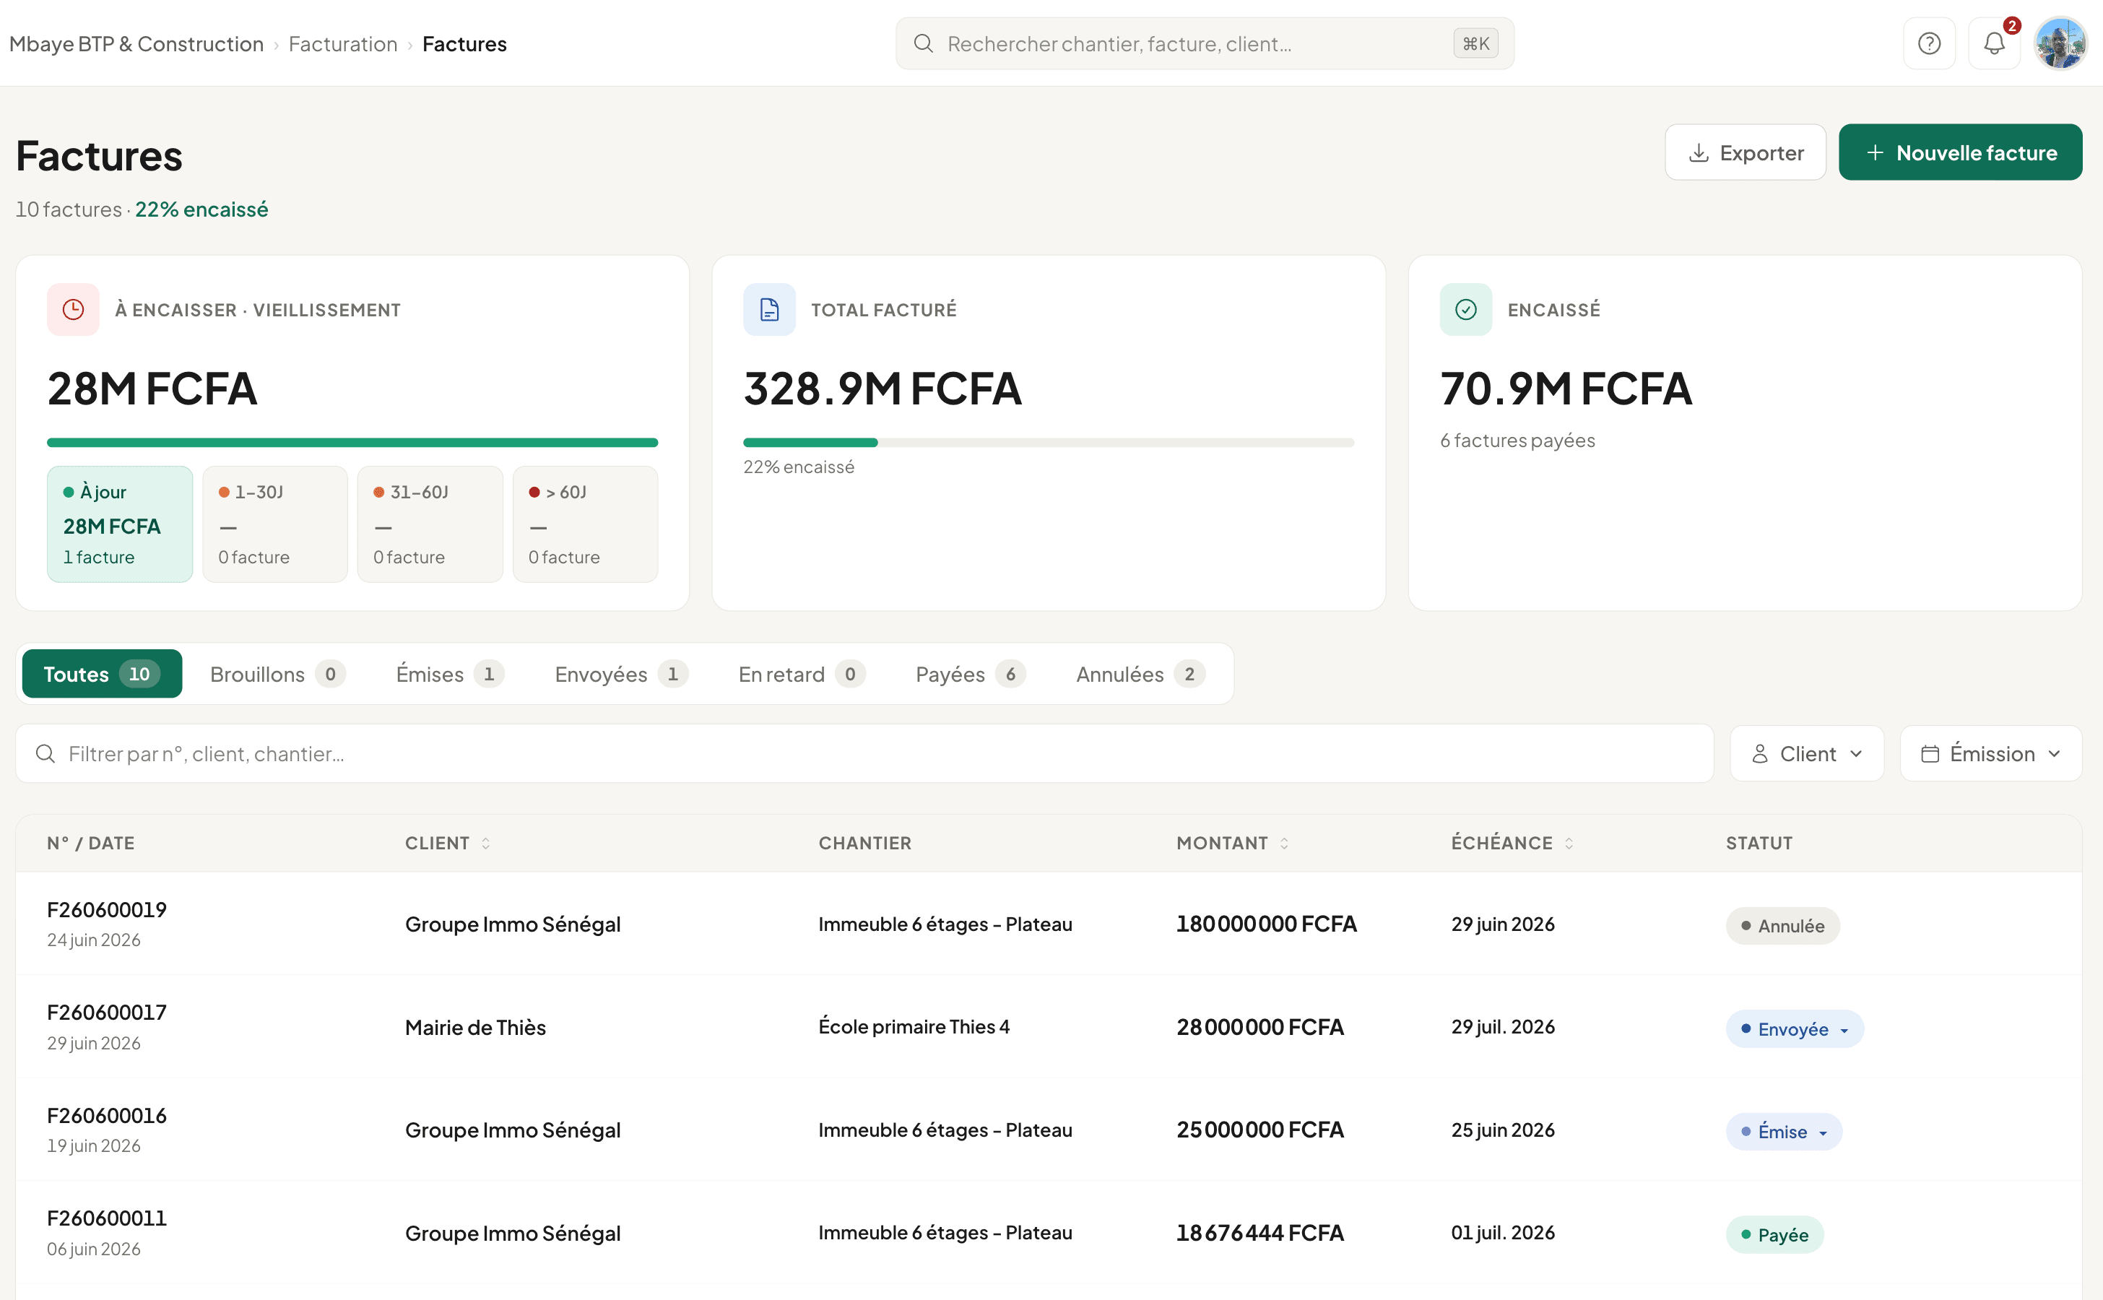Switch to the Annulées tab
Screen dimensions: 2103x1300
pos(1139,674)
